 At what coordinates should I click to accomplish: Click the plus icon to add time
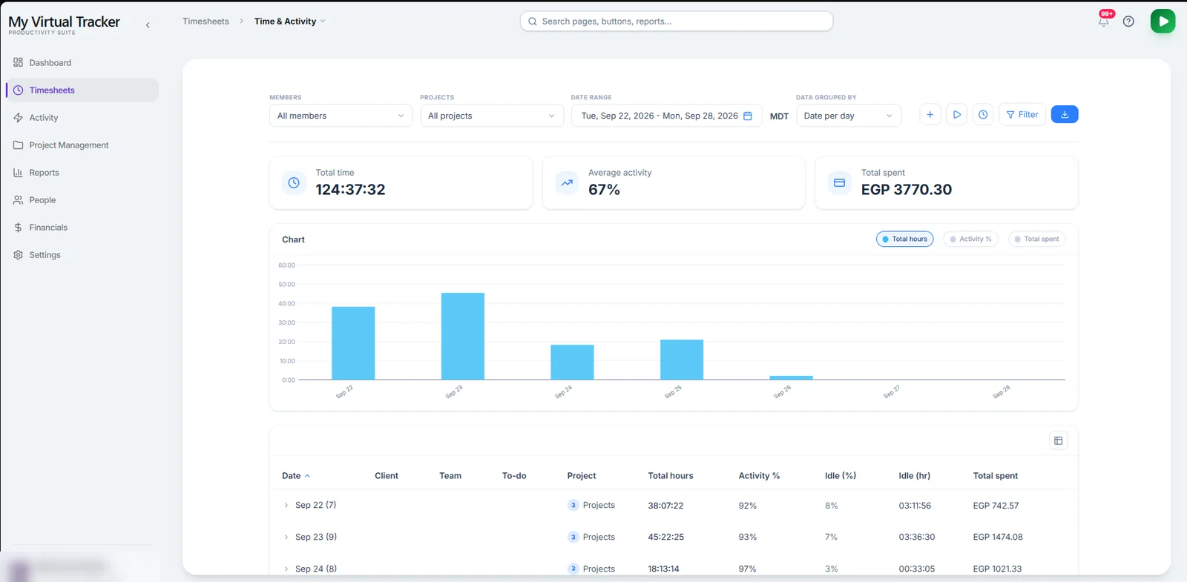coord(930,115)
